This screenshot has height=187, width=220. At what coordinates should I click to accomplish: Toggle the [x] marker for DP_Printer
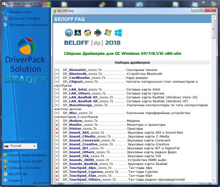click(x=57, y=129)
